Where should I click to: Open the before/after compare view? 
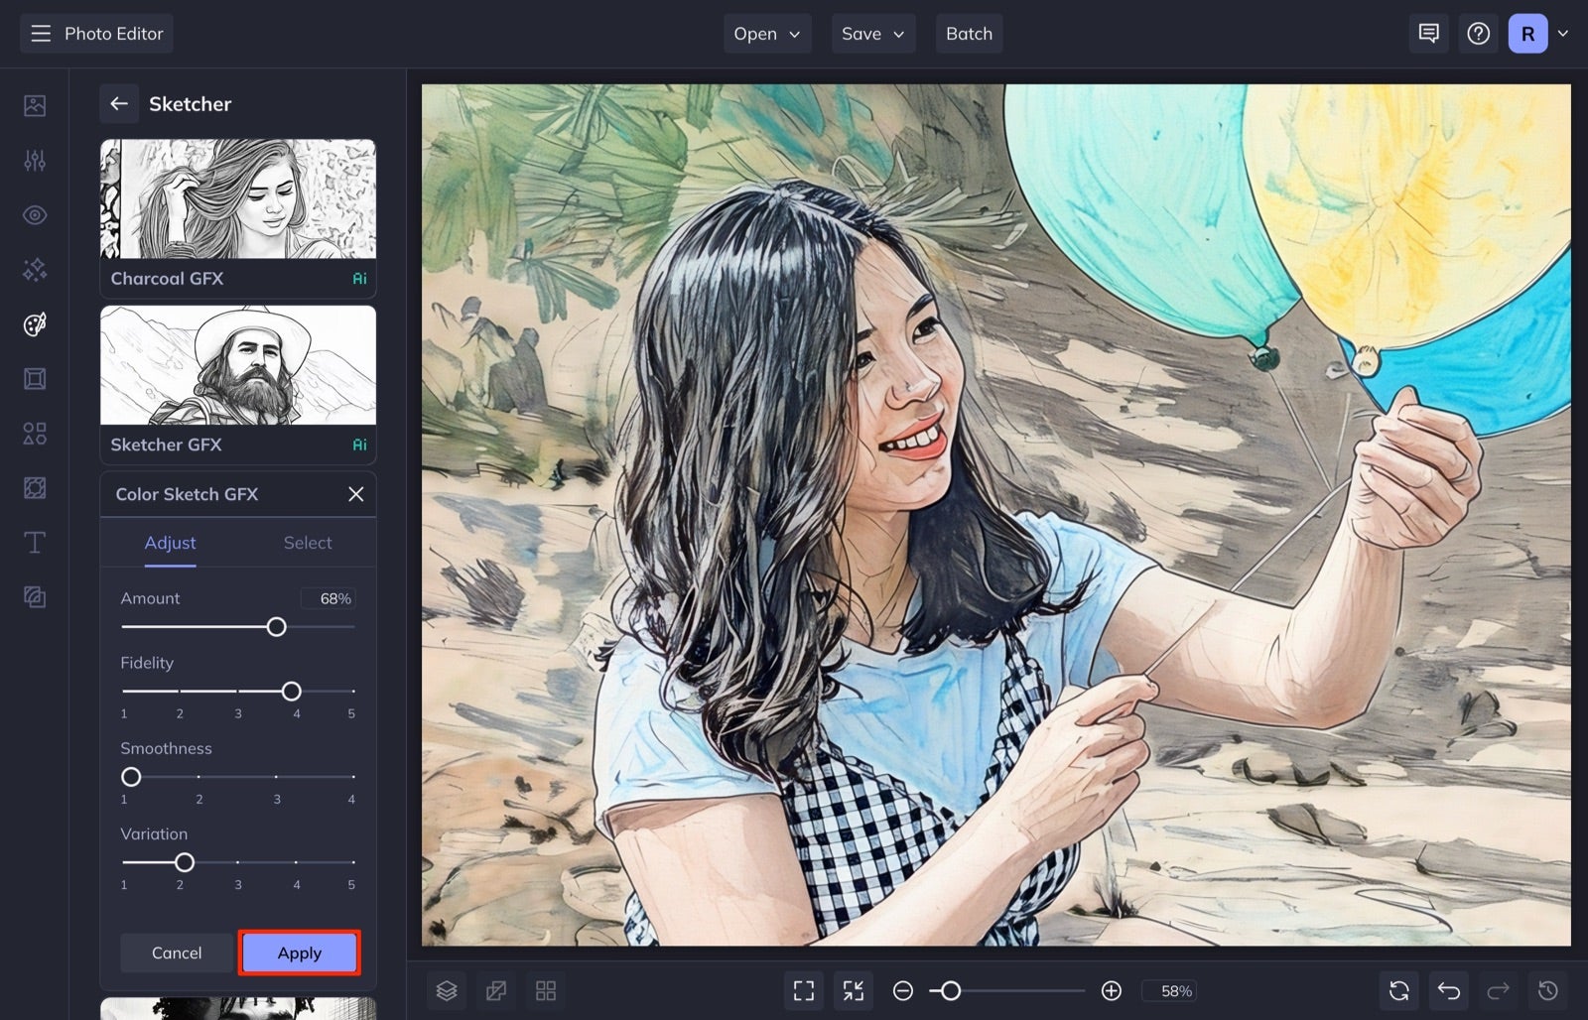point(496,990)
